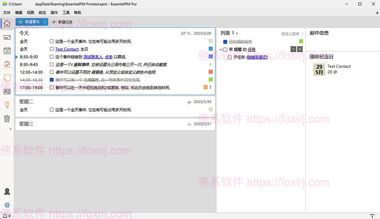Open the 工具 menu

66,12
